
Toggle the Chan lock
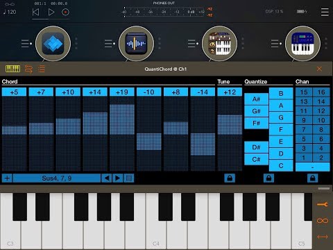click(x=312, y=178)
